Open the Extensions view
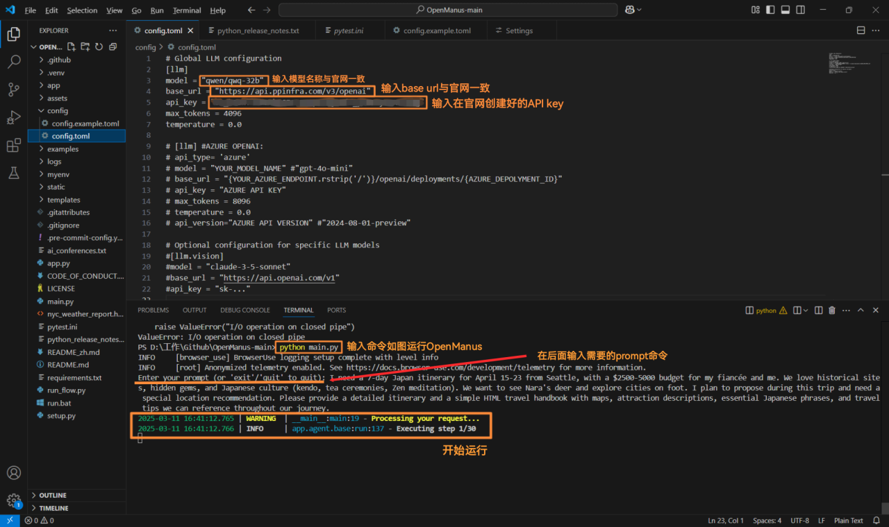Image resolution: width=889 pixels, height=527 pixels. 13,145
